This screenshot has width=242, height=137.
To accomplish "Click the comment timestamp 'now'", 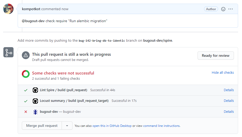I will point(65,9).
